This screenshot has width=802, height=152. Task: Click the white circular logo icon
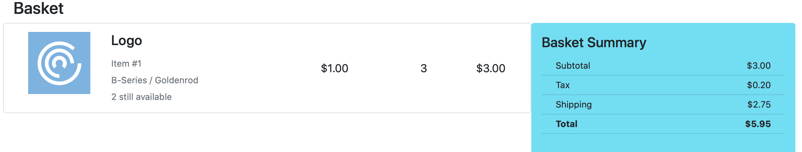point(59,63)
